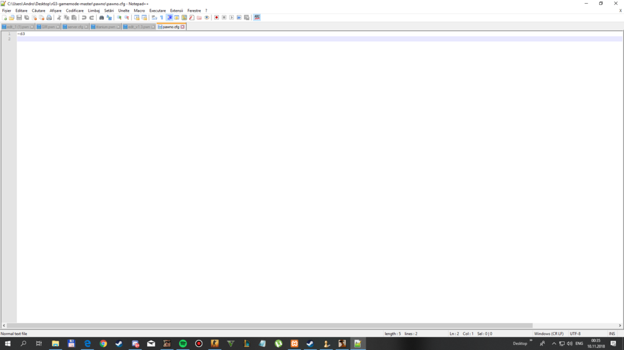Open the Unelte menu
This screenshot has width=624, height=350.
click(x=124, y=11)
